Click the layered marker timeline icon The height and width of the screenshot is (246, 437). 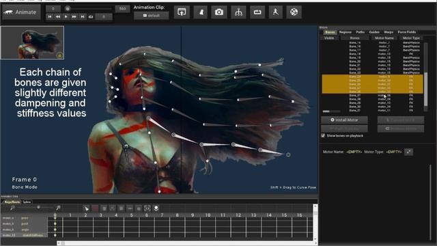click(156, 208)
